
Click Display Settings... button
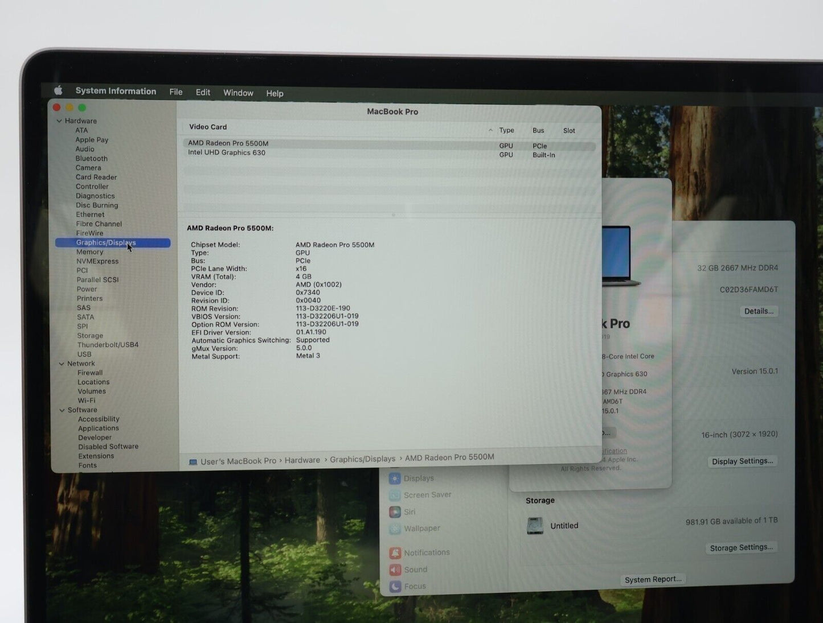point(743,461)
